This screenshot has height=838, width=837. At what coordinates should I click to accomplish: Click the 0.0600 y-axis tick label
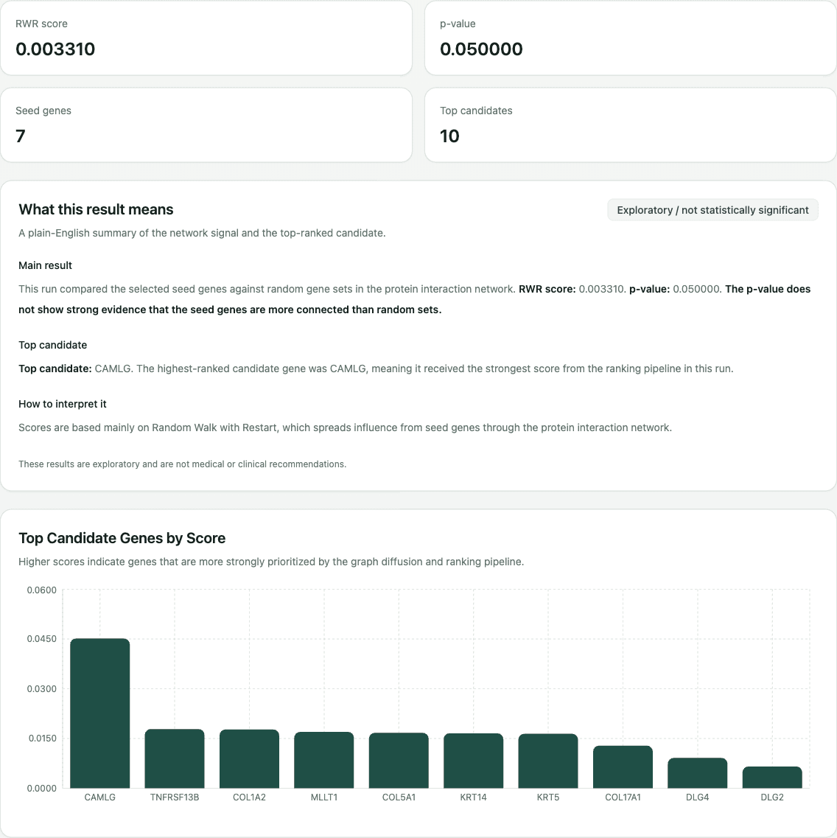(x=42, y=590)
